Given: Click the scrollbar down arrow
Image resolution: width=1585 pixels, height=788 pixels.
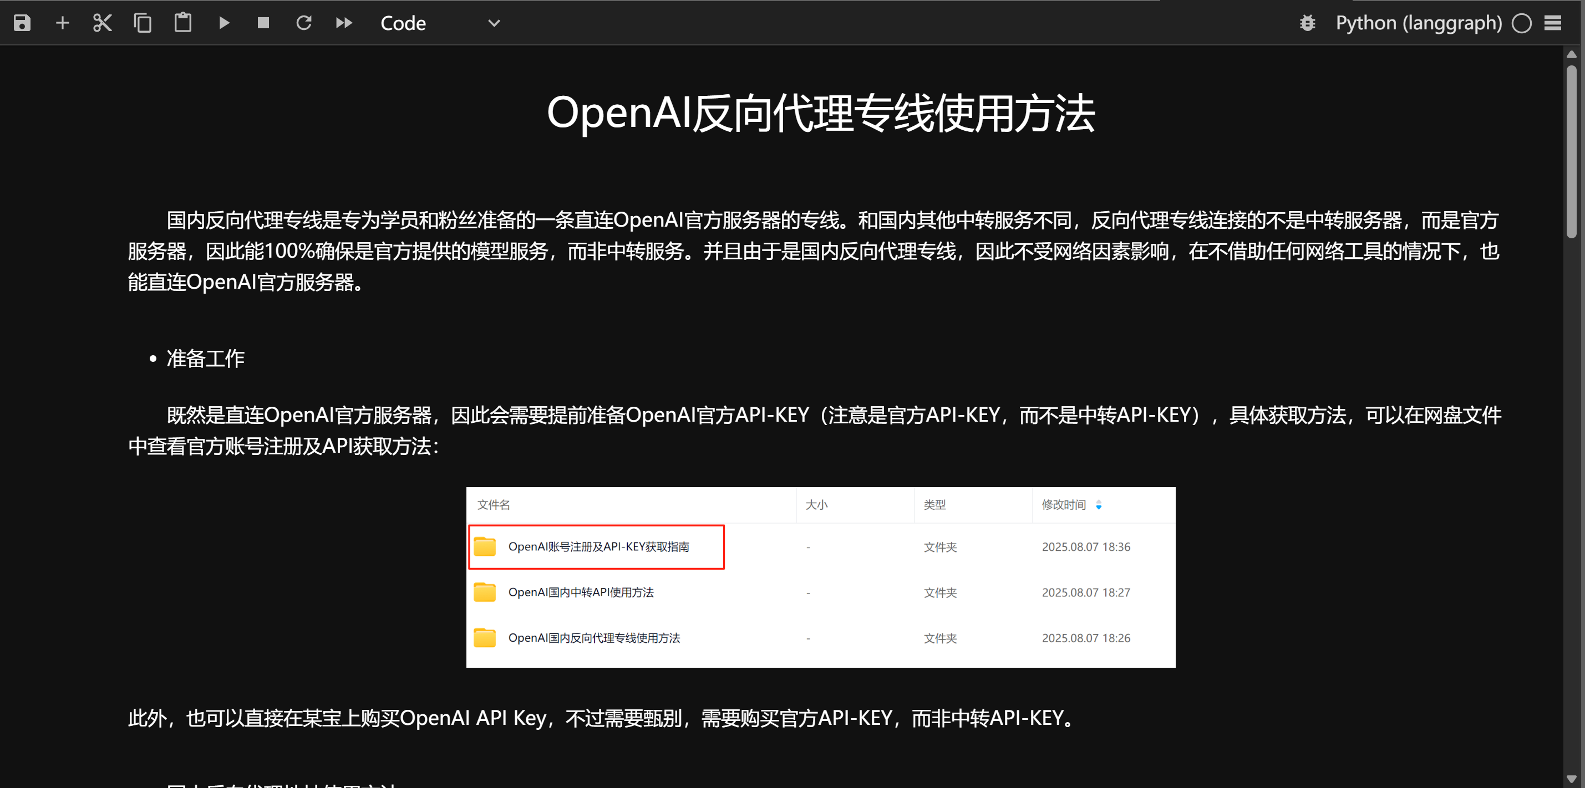Looking at the screenshot, I should [1572, 779].
